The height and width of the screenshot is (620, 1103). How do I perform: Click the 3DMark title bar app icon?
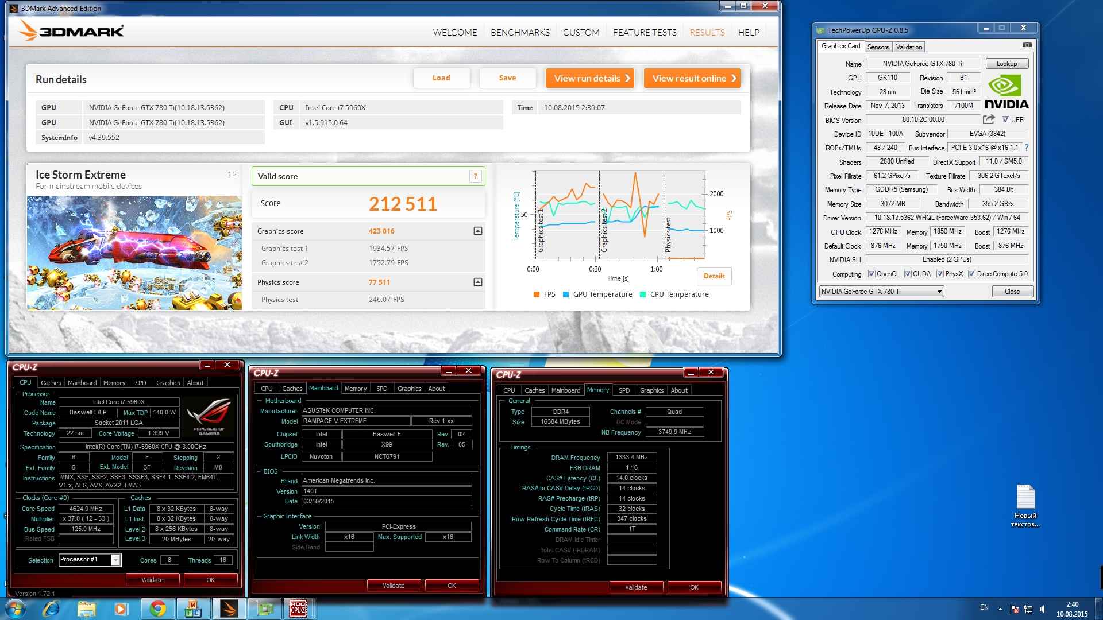(x=14, y=9)
